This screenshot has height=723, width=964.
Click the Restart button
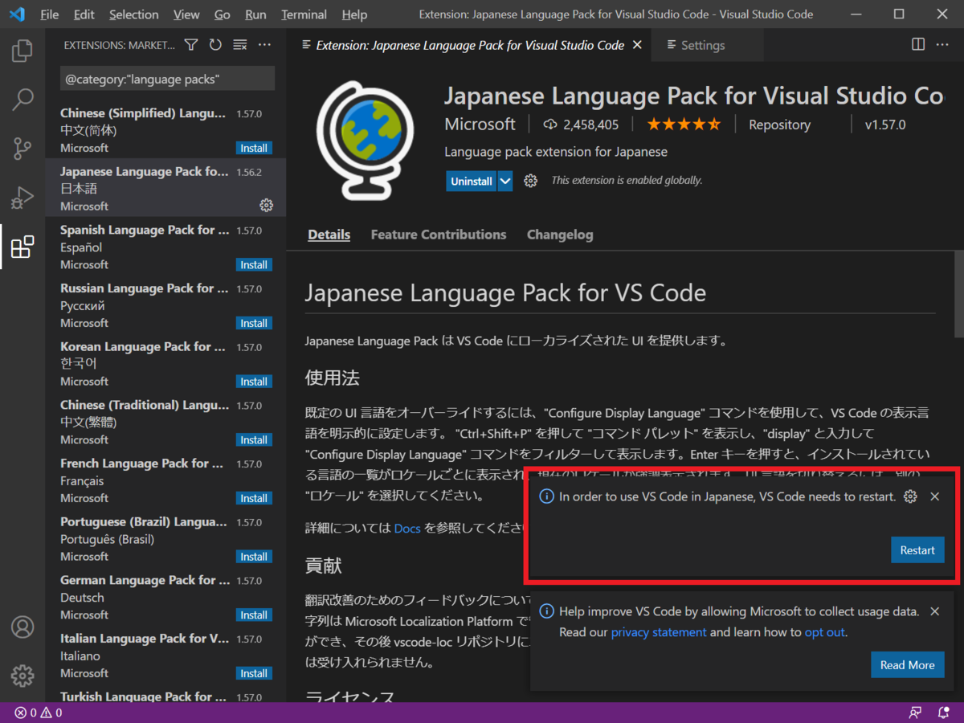pos(917,550)
